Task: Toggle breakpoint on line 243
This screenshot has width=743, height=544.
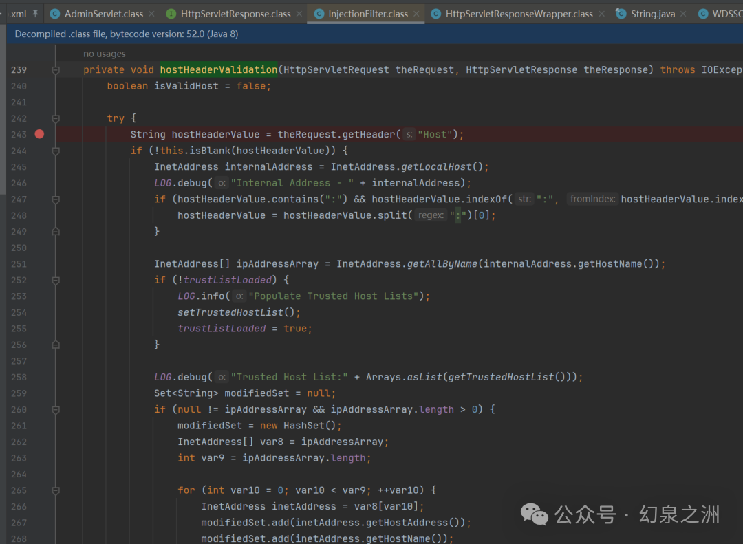Action: click(x=39, y=134)
